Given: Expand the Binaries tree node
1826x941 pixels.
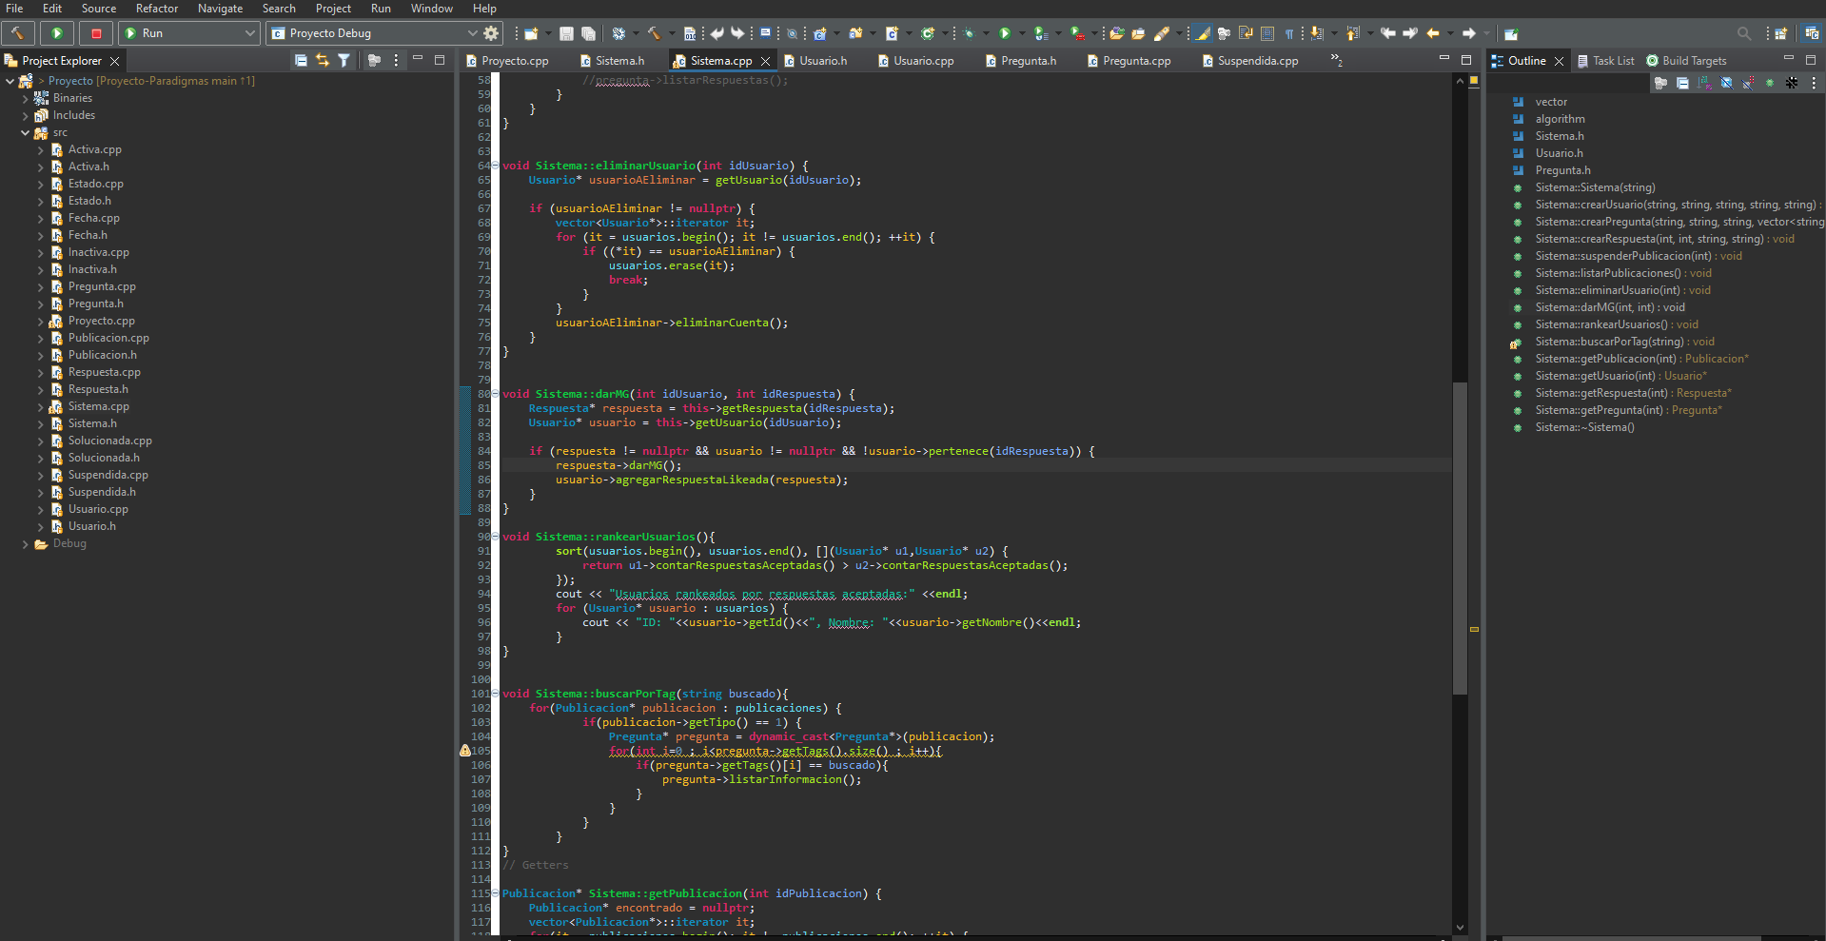Looking at the screenshot, I should click(x=26, y=98).
